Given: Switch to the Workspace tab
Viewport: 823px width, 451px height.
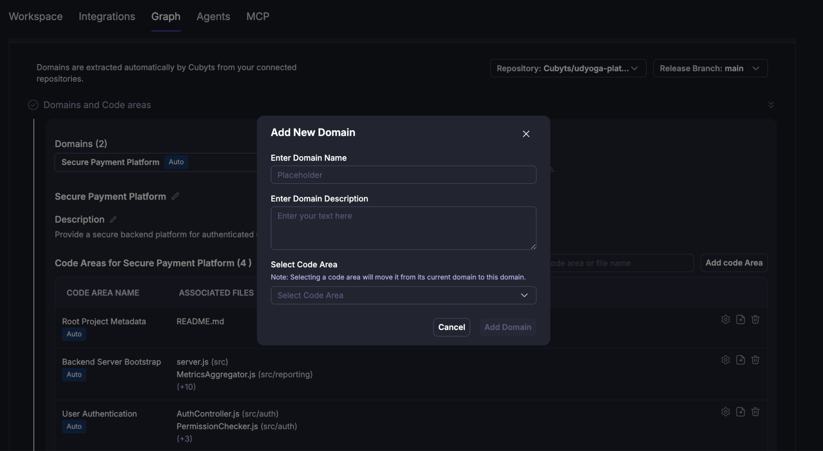Looking at the screenshot, I should pos(36,16).
